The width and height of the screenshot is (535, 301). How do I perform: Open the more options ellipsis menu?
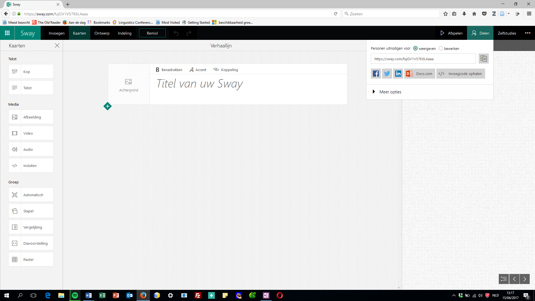[527, 33]
